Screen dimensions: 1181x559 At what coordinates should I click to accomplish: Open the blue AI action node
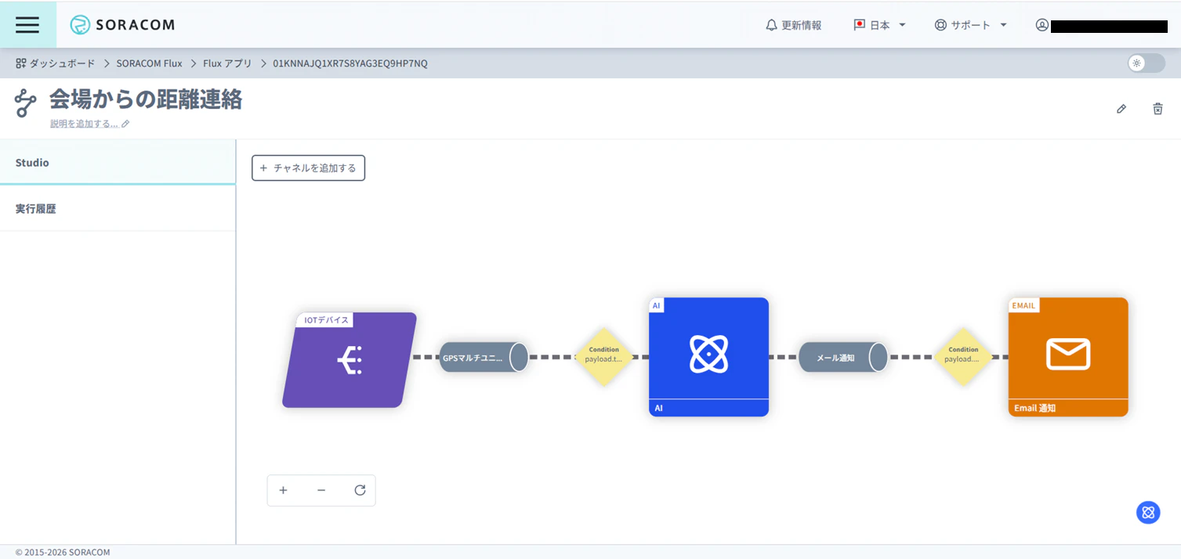point(708,357)
